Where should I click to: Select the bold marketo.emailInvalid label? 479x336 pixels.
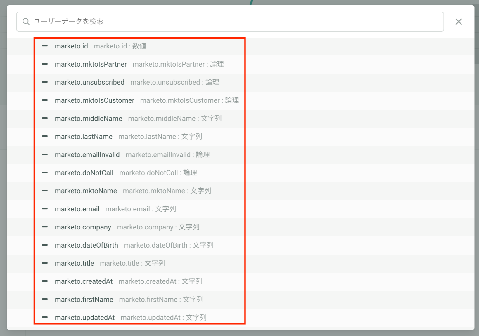coord(87,155)
